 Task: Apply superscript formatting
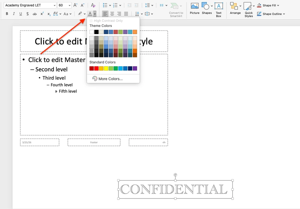pyautogui.click(x=42, y=13)
